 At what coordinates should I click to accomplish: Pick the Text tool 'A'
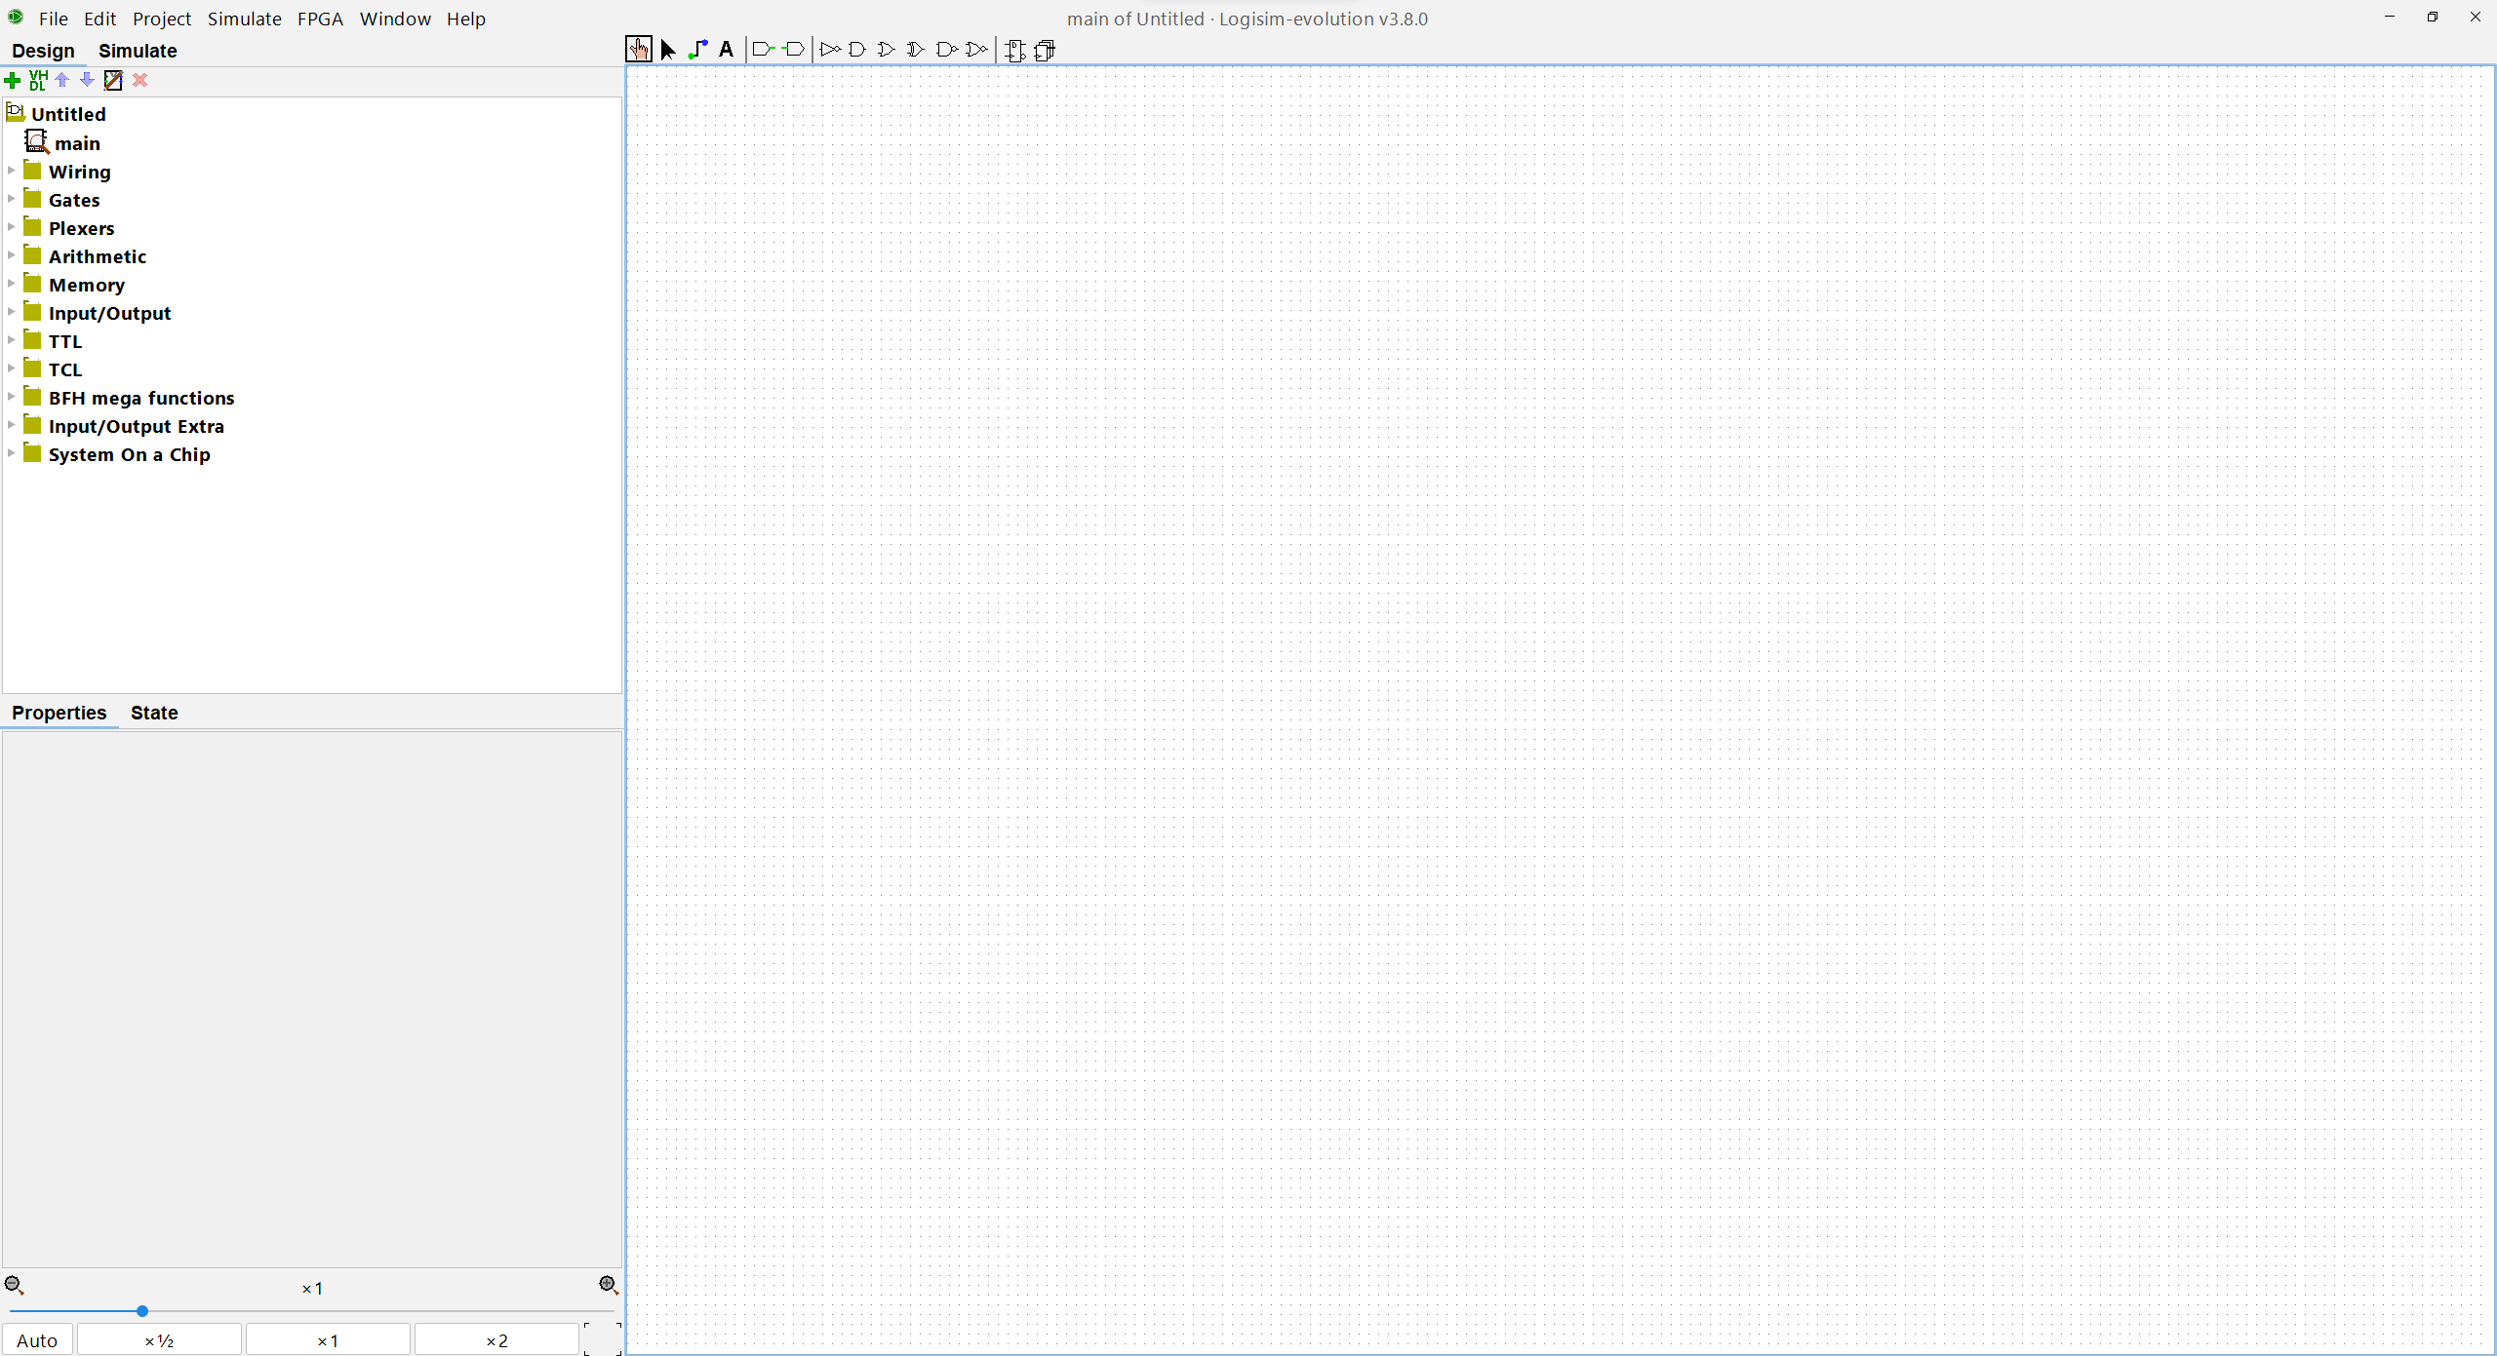click(x=726, y=50)
